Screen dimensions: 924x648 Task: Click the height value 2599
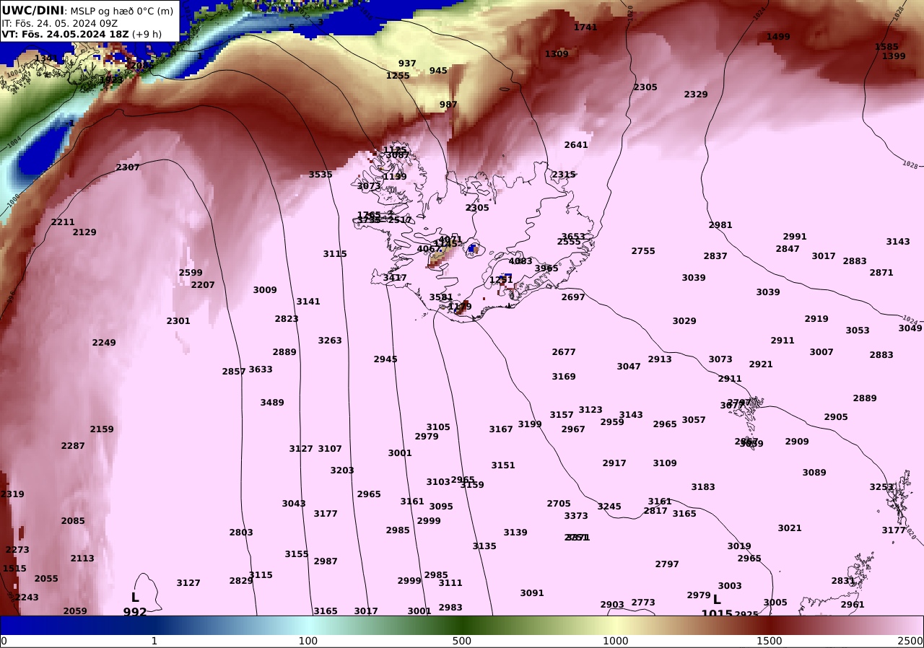191,273
